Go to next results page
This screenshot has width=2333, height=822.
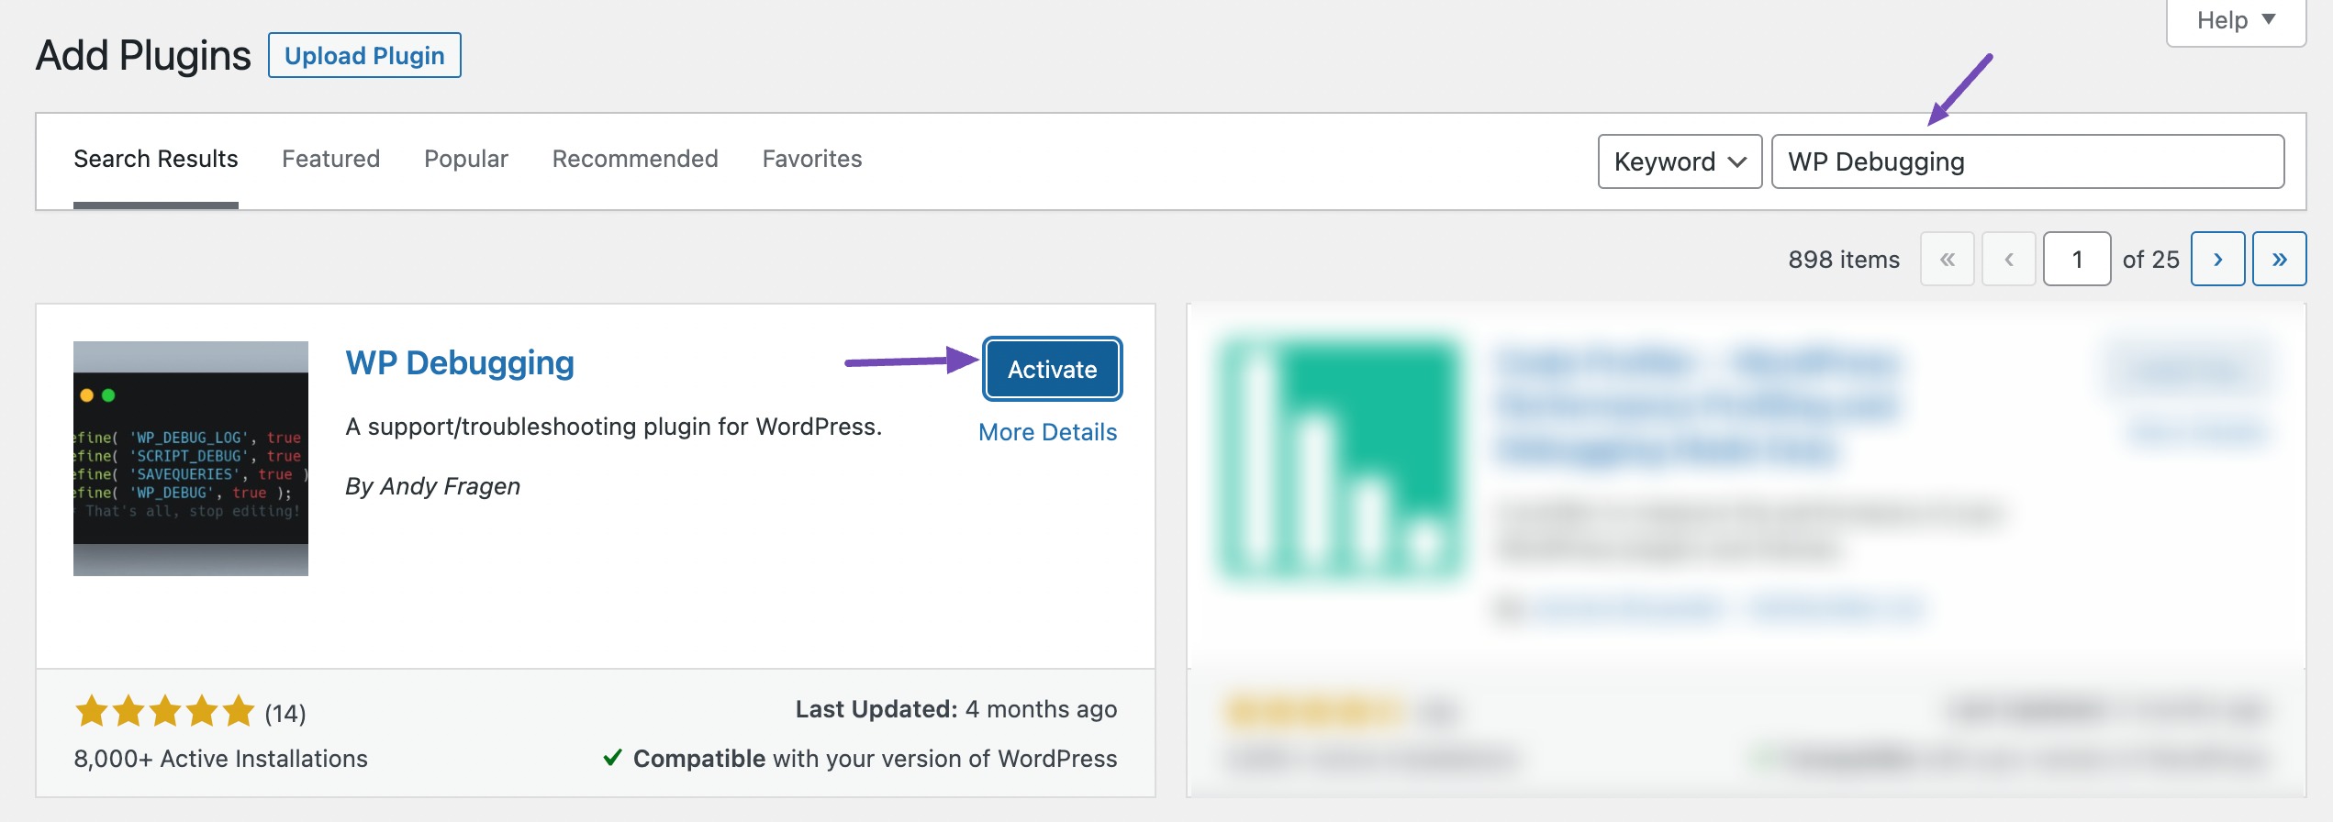(2218, 259)
